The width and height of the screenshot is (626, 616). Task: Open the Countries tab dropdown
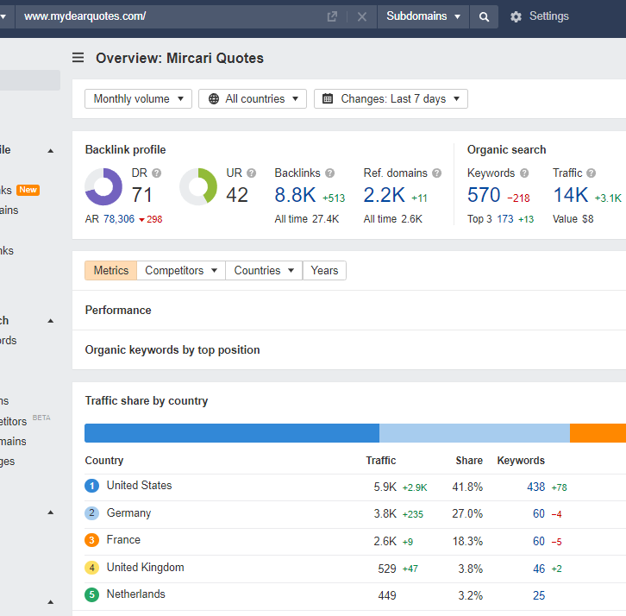coord(264,270)
